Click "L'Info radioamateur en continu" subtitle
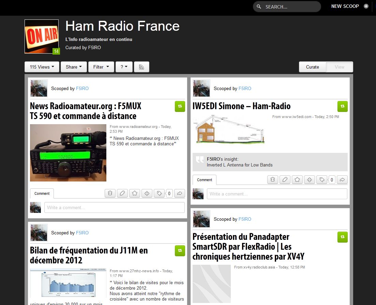Image resolution: width=376 pixels, height=305 pixels. [99, 39]
